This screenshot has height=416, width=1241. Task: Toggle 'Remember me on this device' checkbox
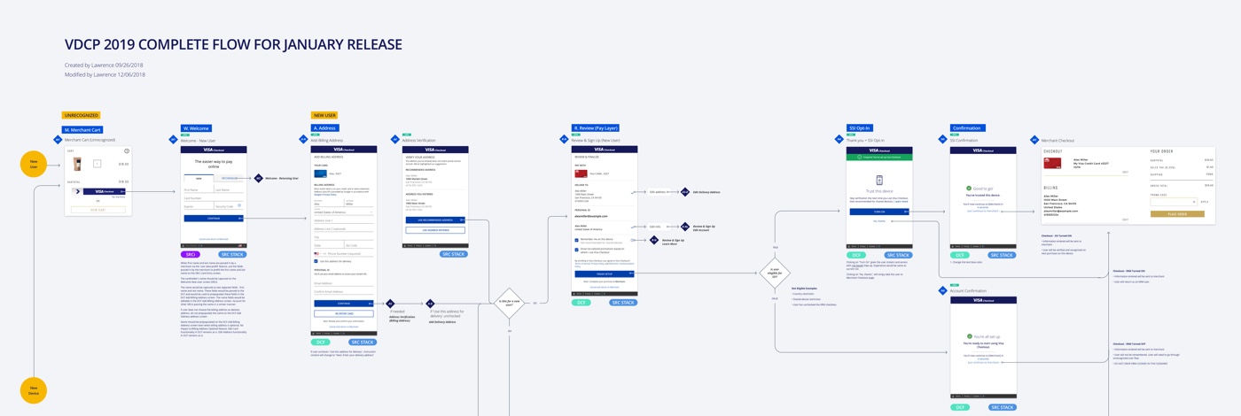click(576, 240)
